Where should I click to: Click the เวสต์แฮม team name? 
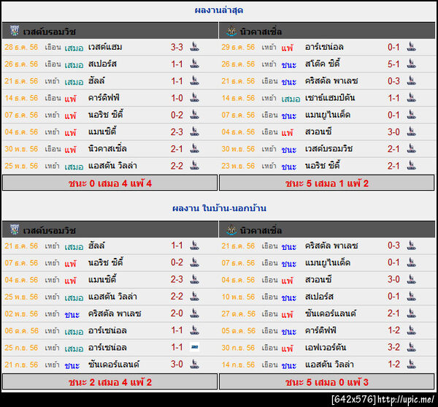pyautogui.click(x=105, y=47)
